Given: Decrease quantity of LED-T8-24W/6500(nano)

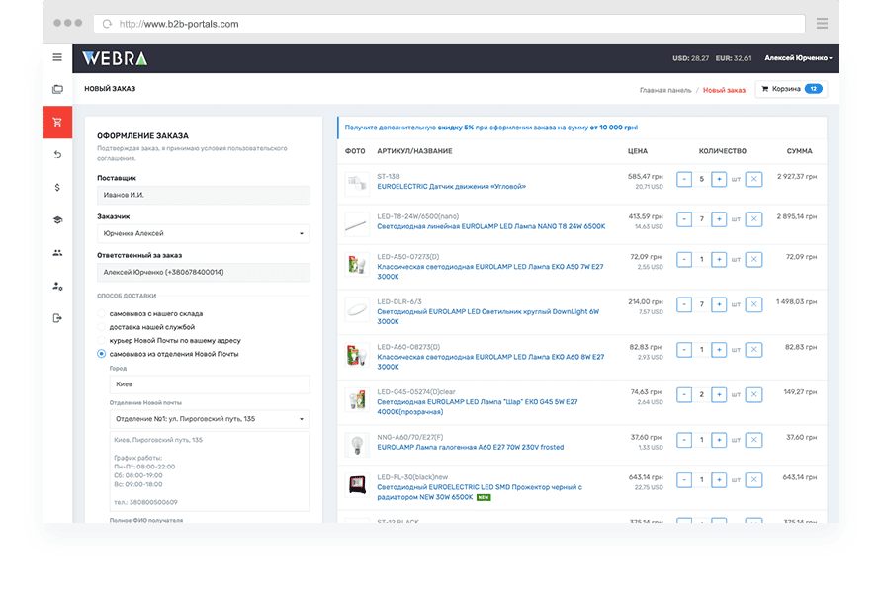Looking at the screenshot, I should click(x=684, y=219).
